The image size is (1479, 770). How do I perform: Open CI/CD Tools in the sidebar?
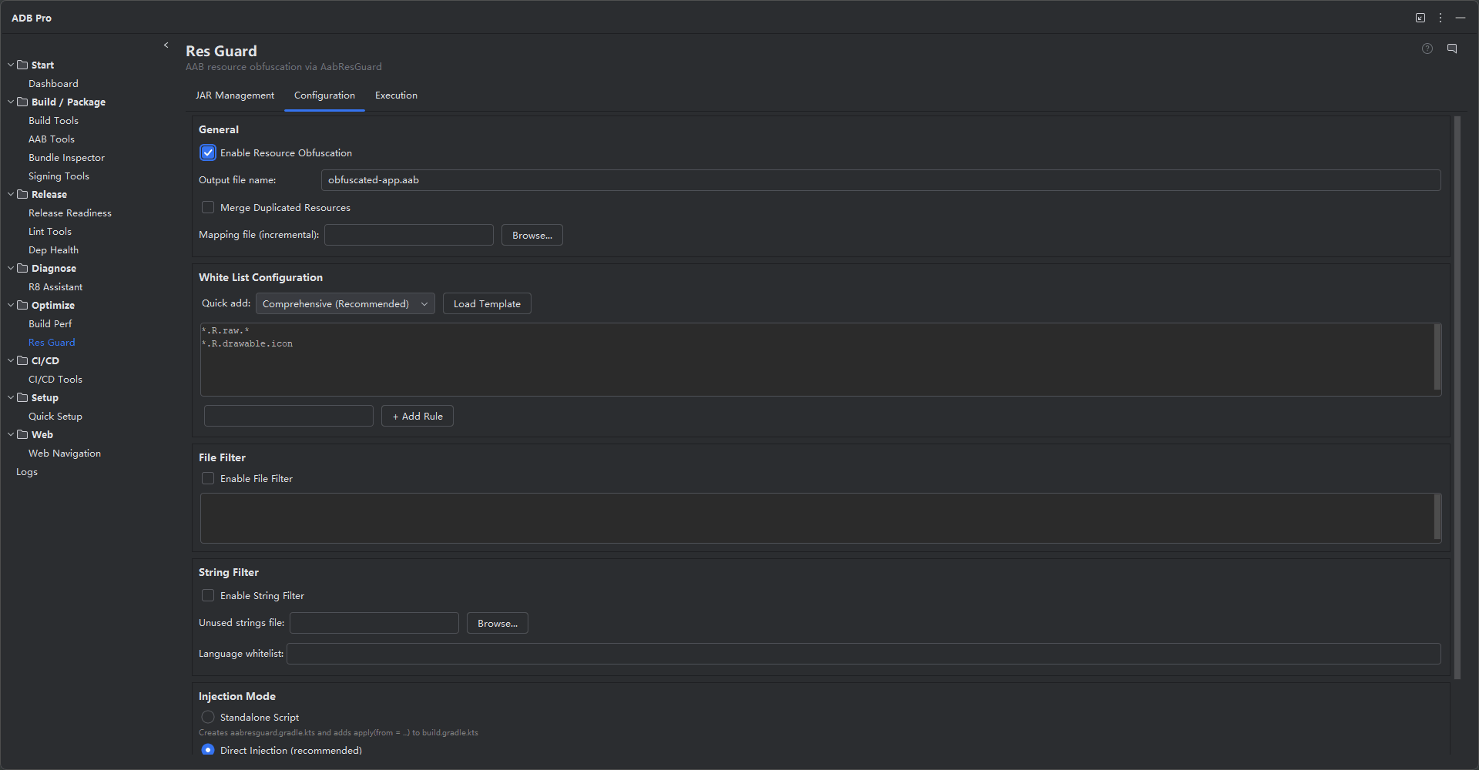[55, 379]
